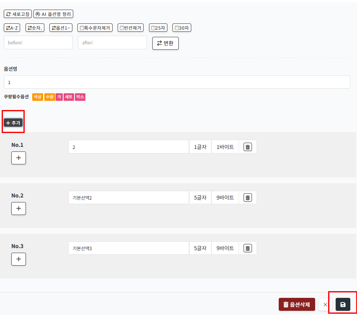This screenshot has height=315, width=357.
Task: Click the plus button under No.3
Action: 19,259
